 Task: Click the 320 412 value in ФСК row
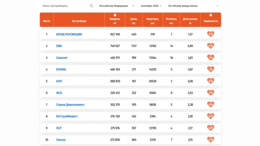115,93
